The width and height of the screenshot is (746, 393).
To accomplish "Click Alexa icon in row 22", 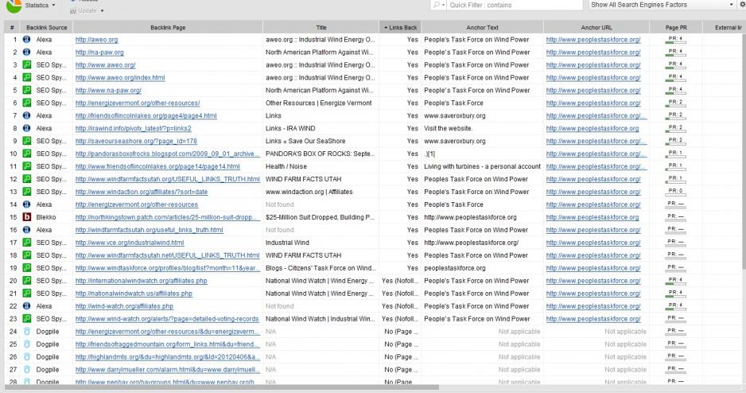I will (x=27, y=306).
